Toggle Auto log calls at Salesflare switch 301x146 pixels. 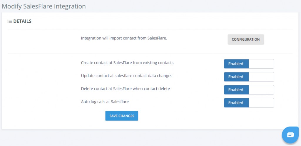coord(249,103)
